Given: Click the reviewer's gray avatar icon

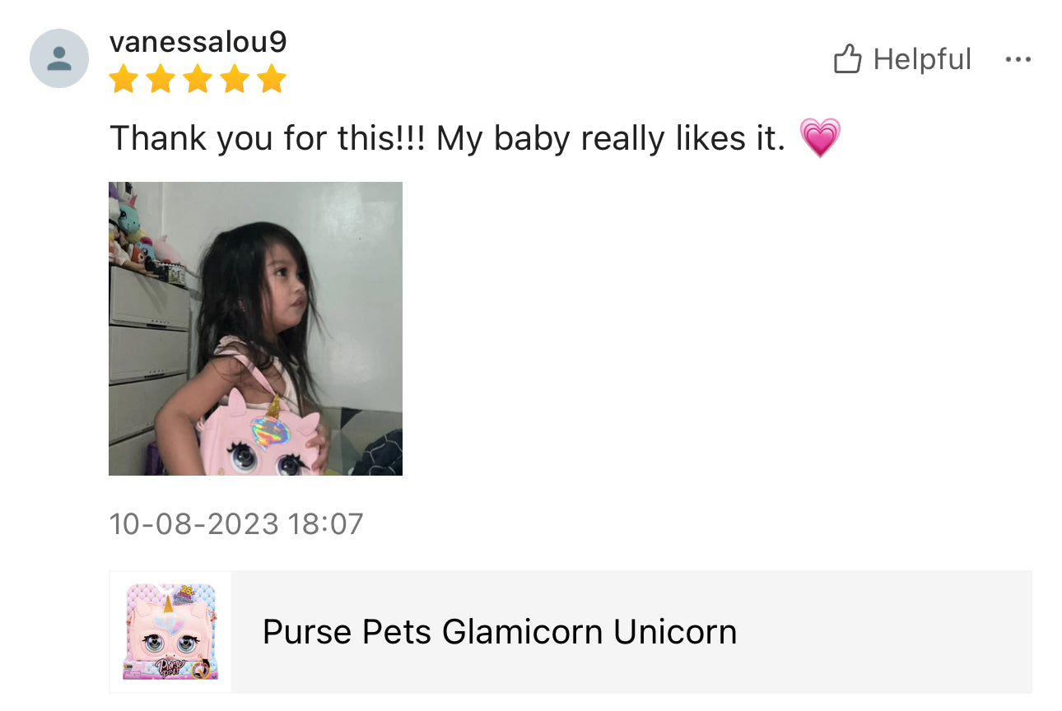Looking at the screenshot, I should [x=59, y=58].
